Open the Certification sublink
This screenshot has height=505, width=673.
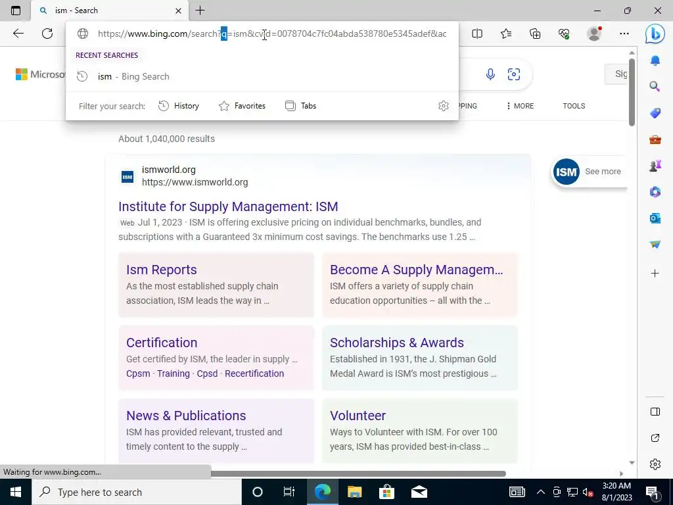(x=162, y=343)
